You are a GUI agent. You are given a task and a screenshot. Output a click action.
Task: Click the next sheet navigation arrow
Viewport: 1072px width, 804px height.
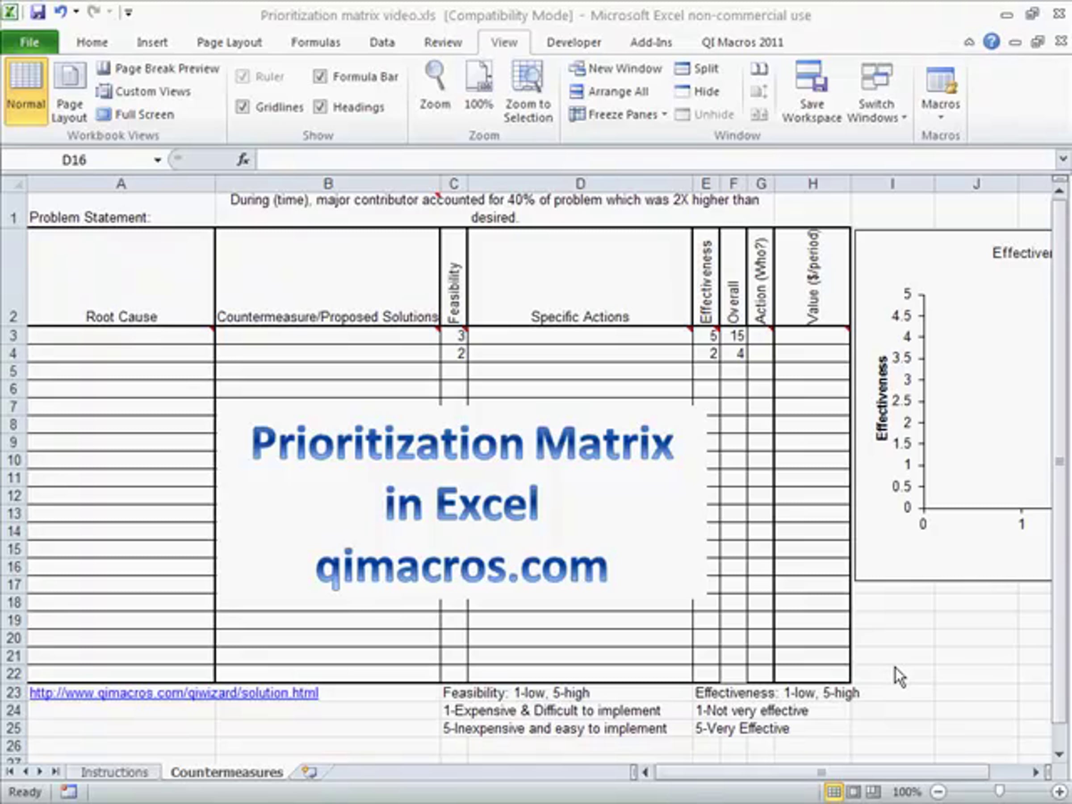click(40, 771)
